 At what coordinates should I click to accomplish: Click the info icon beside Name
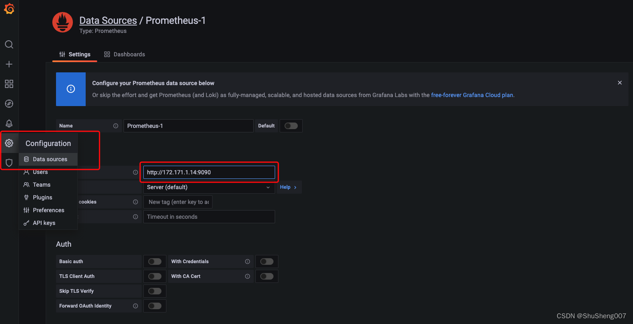116,126
